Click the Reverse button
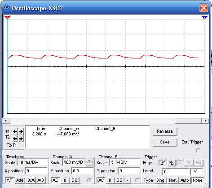The width and height of the screenshot is (212, 188). click(x=165, y=131)
